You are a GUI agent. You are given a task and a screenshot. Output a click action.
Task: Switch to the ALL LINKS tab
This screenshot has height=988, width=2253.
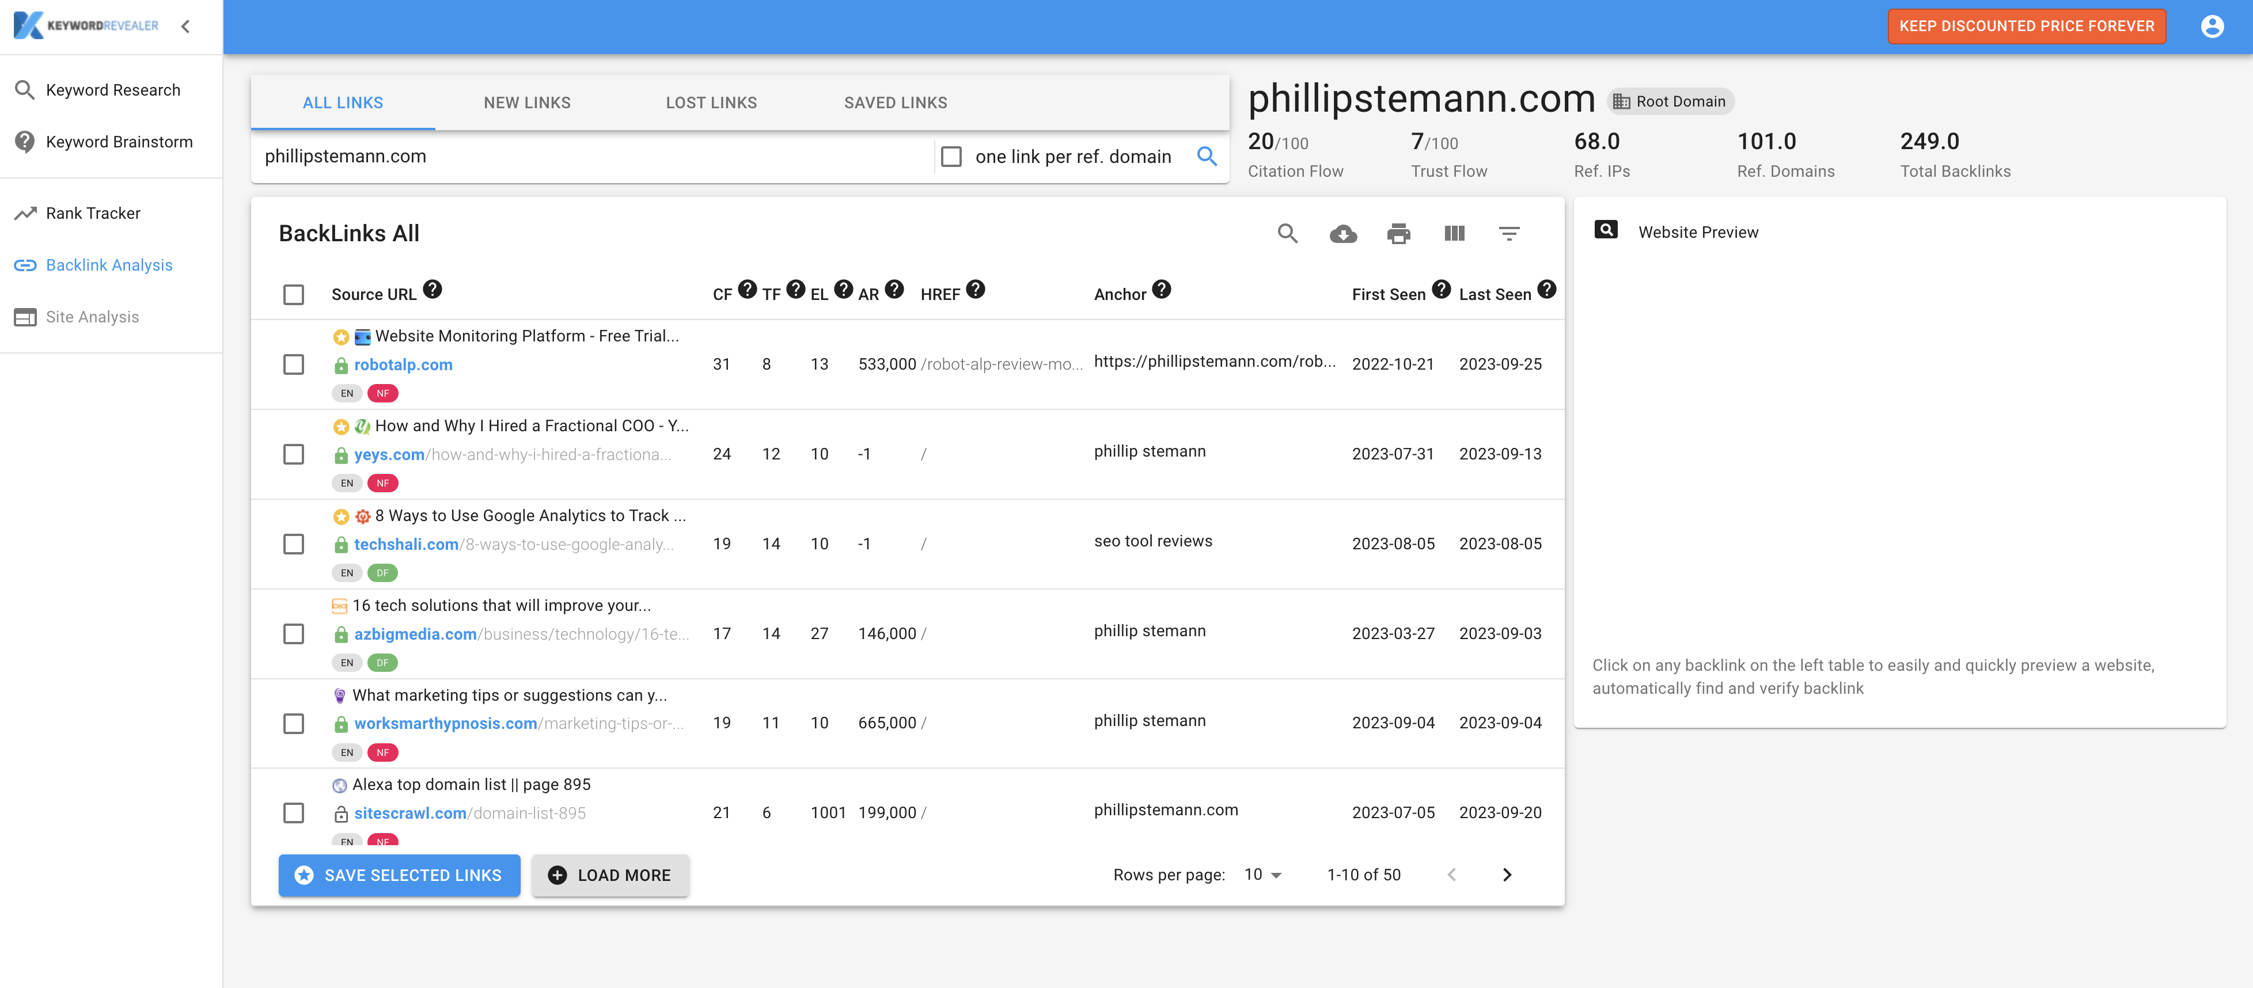click(x=343, y=103)
